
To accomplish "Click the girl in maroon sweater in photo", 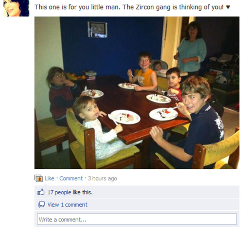I will point(62,95).
